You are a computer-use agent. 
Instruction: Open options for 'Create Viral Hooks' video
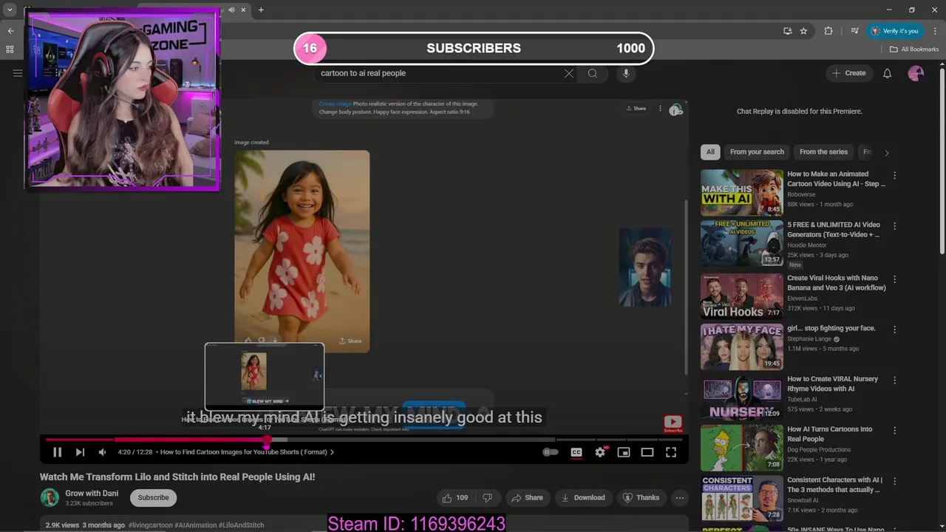894,279
